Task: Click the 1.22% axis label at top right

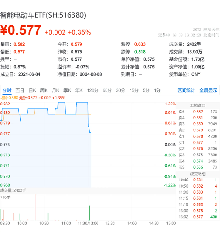Action: (170, 104)
